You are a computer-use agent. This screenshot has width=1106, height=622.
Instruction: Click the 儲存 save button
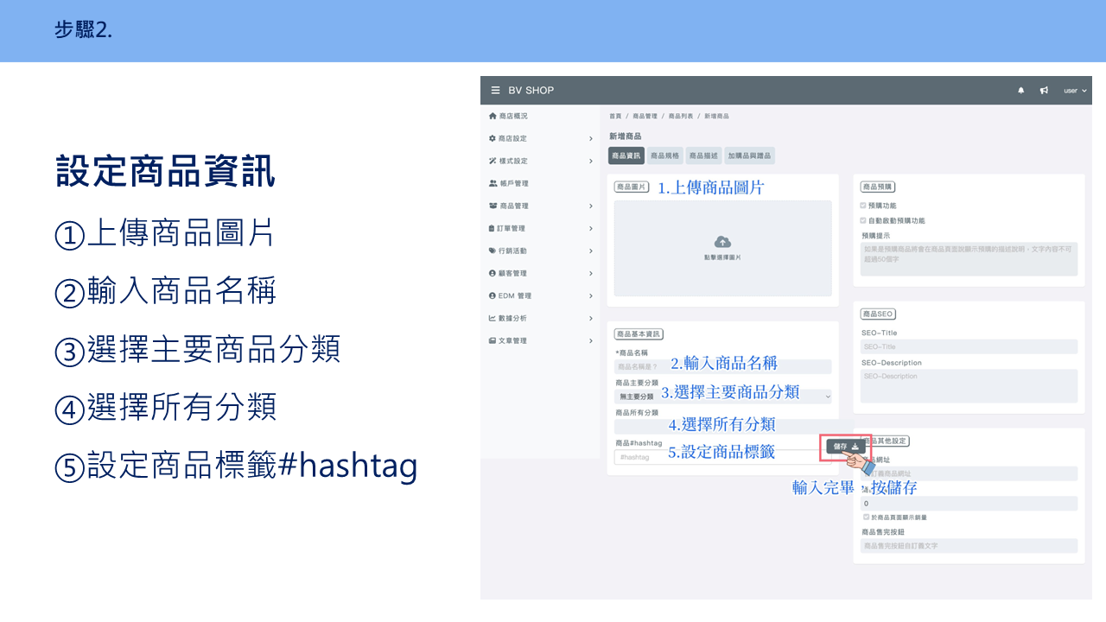pos(846,447)
